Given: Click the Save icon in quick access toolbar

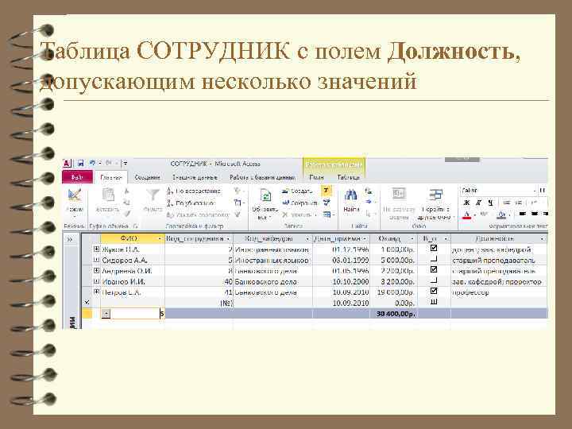Looking at the screenshot, I should coord(80,164).
